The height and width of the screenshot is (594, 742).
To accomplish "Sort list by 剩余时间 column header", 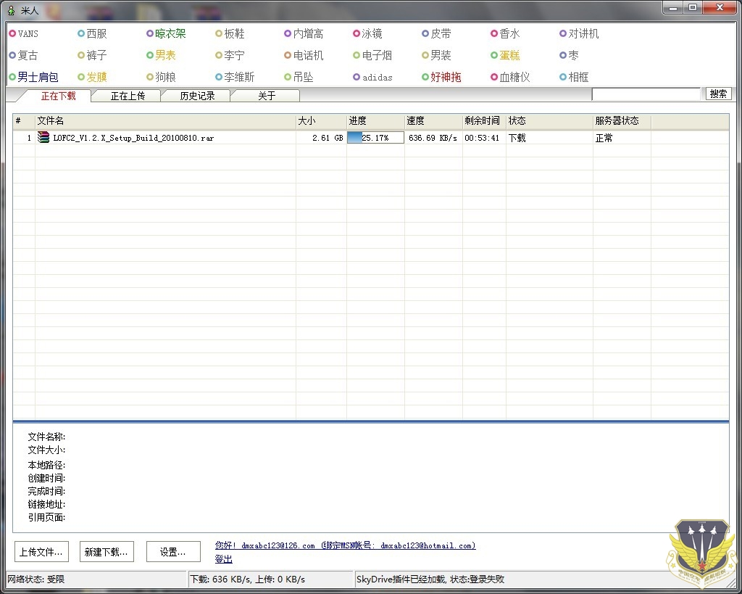I will tap(484, 121).
